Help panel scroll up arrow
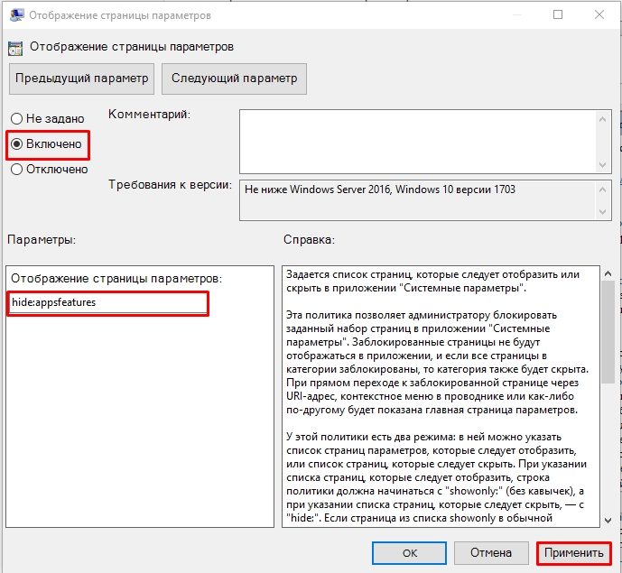 point(608,273)
